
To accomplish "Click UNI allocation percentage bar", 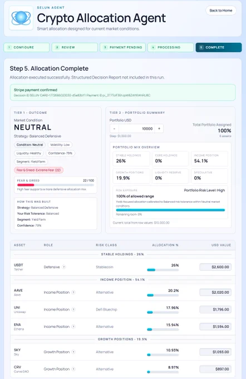I will (x=163, y=313).
